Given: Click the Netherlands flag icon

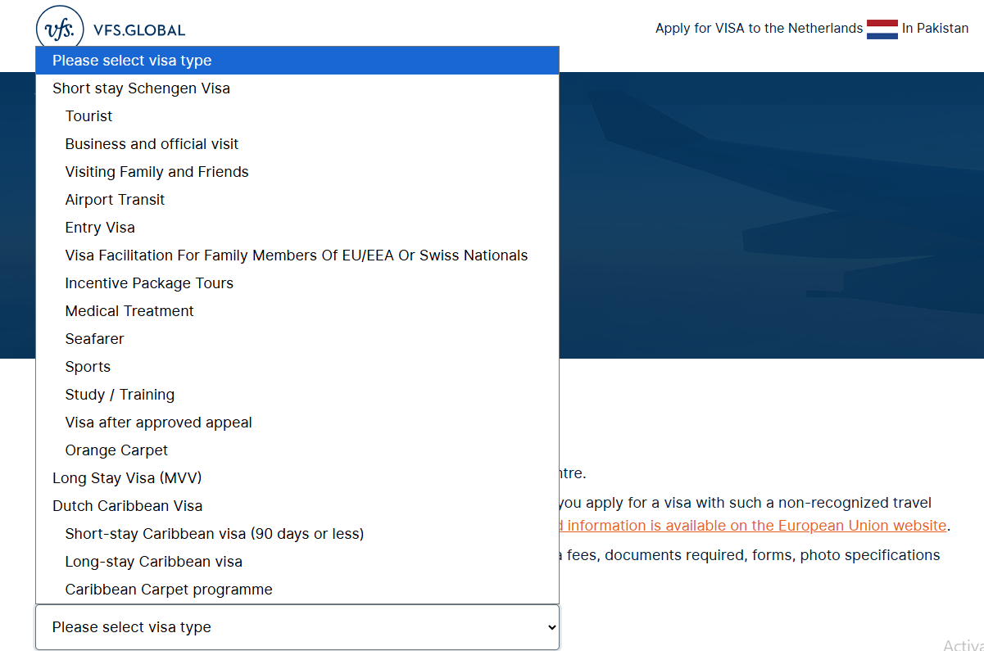Looking at the screenshot, I should click(x=882, y=29).
